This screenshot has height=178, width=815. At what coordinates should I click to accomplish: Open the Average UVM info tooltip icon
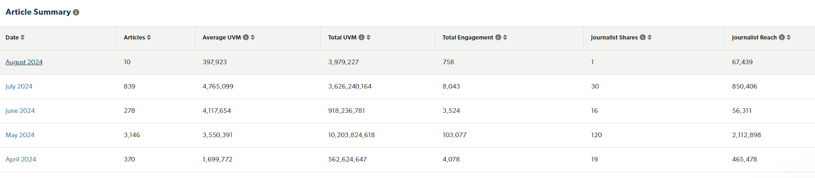click(x=246, y=37)
